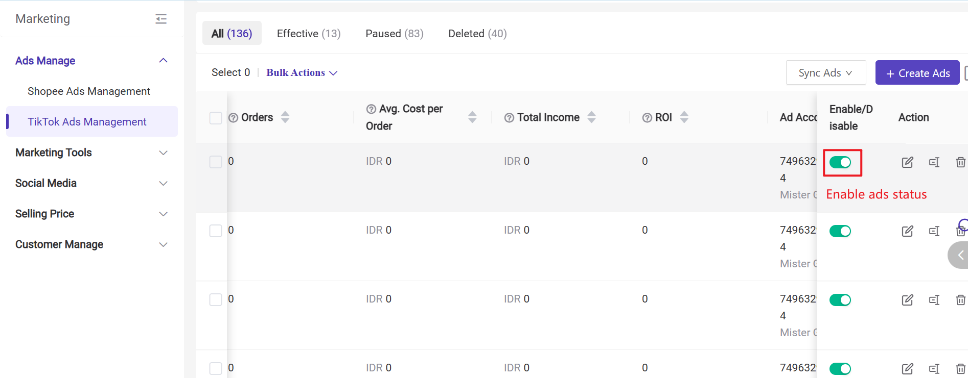The image size is (968, 378).
Task: Click the Create Ads button
Action: tap(917, 73)
